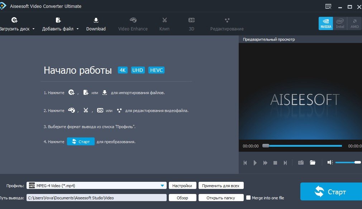
Task: Open the menu icon in title bar
Action: (x=328, y=6)
